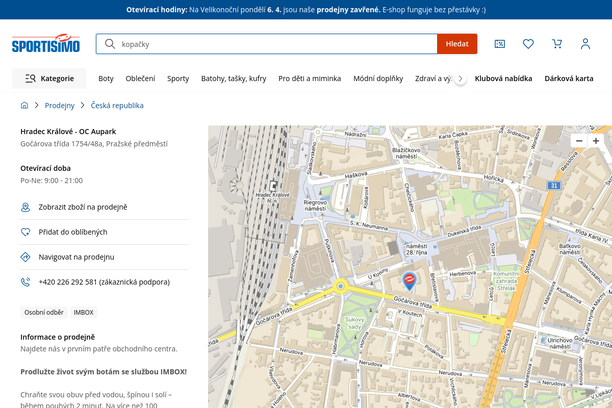Click the Sportisimo store marker on map
612x408 pixels.
(x=409, y=280)
